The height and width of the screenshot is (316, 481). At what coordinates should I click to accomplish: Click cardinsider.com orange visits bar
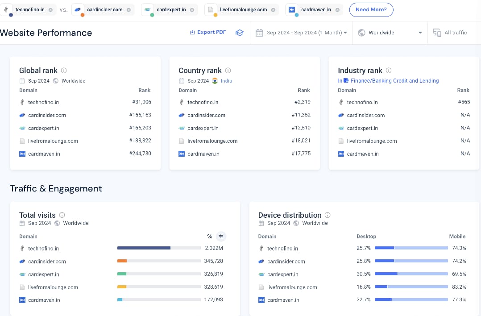(122, 261)
